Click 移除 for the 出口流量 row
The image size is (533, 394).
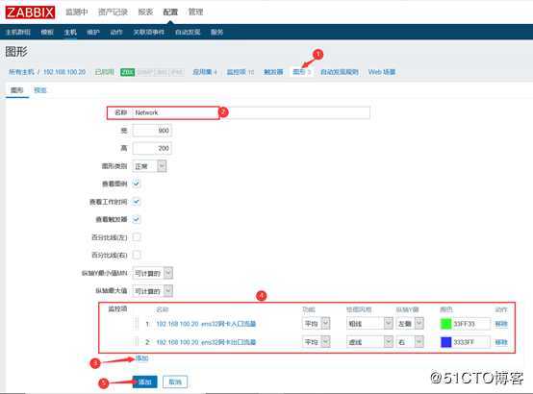pos(501,342)
